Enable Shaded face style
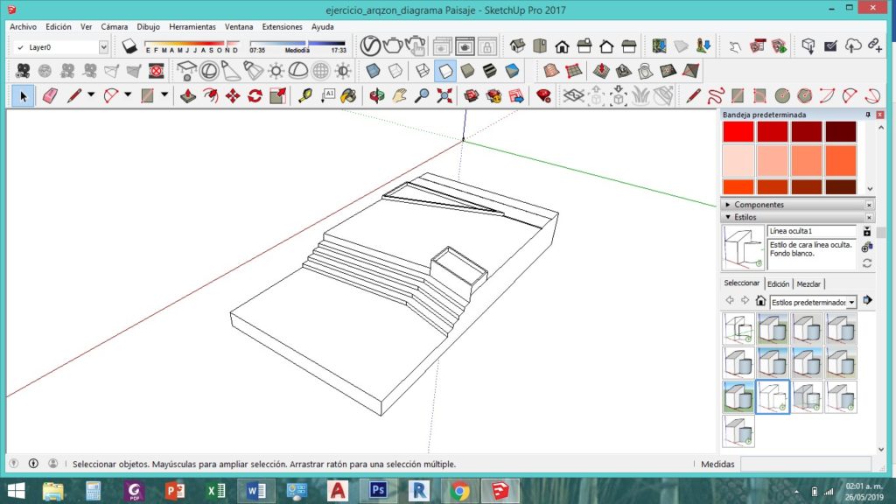896x504 pixels. click(467, 71)
